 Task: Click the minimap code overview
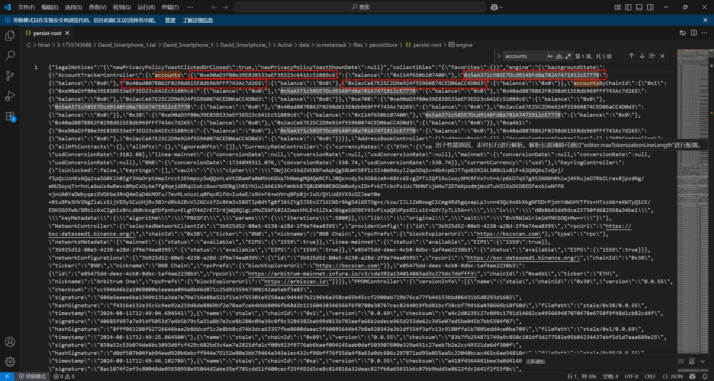(692, 195)
